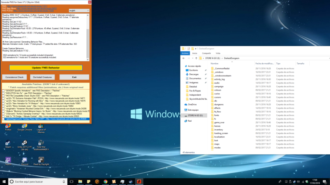Select the localization folder icon

click(213, 137)
